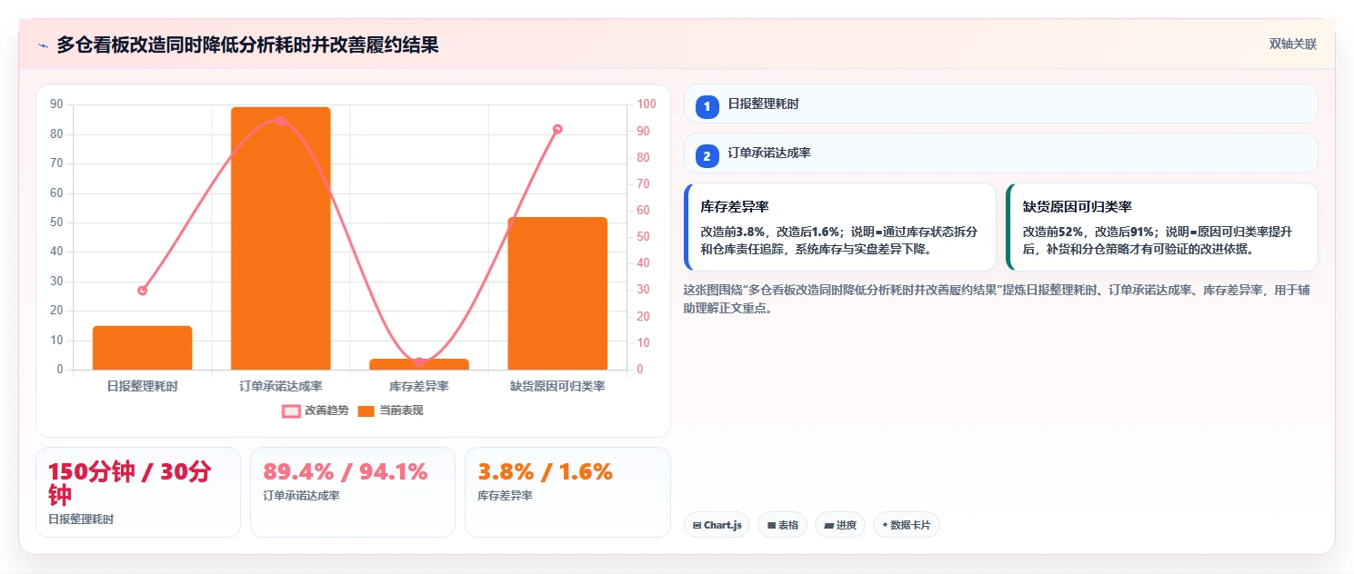The width and height of the screenshot is (1354, 574).
Task: Click the main title 多仓看板改造同时降低分析耗时并改善履约结果
Action: click(247, 45)
